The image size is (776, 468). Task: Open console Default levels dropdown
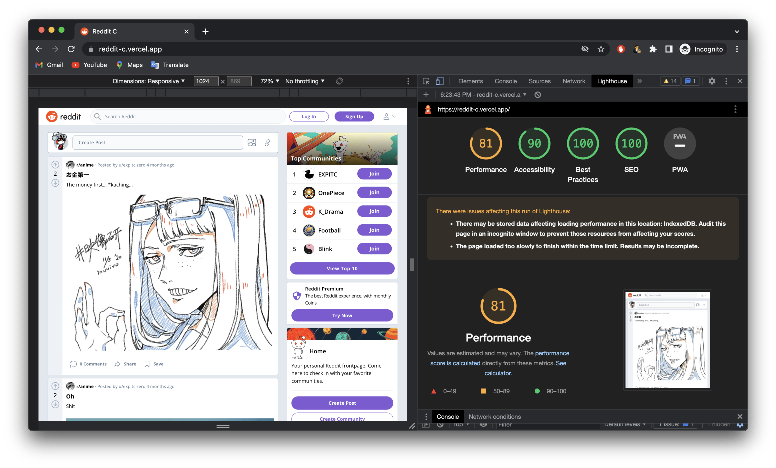point(625,425)
